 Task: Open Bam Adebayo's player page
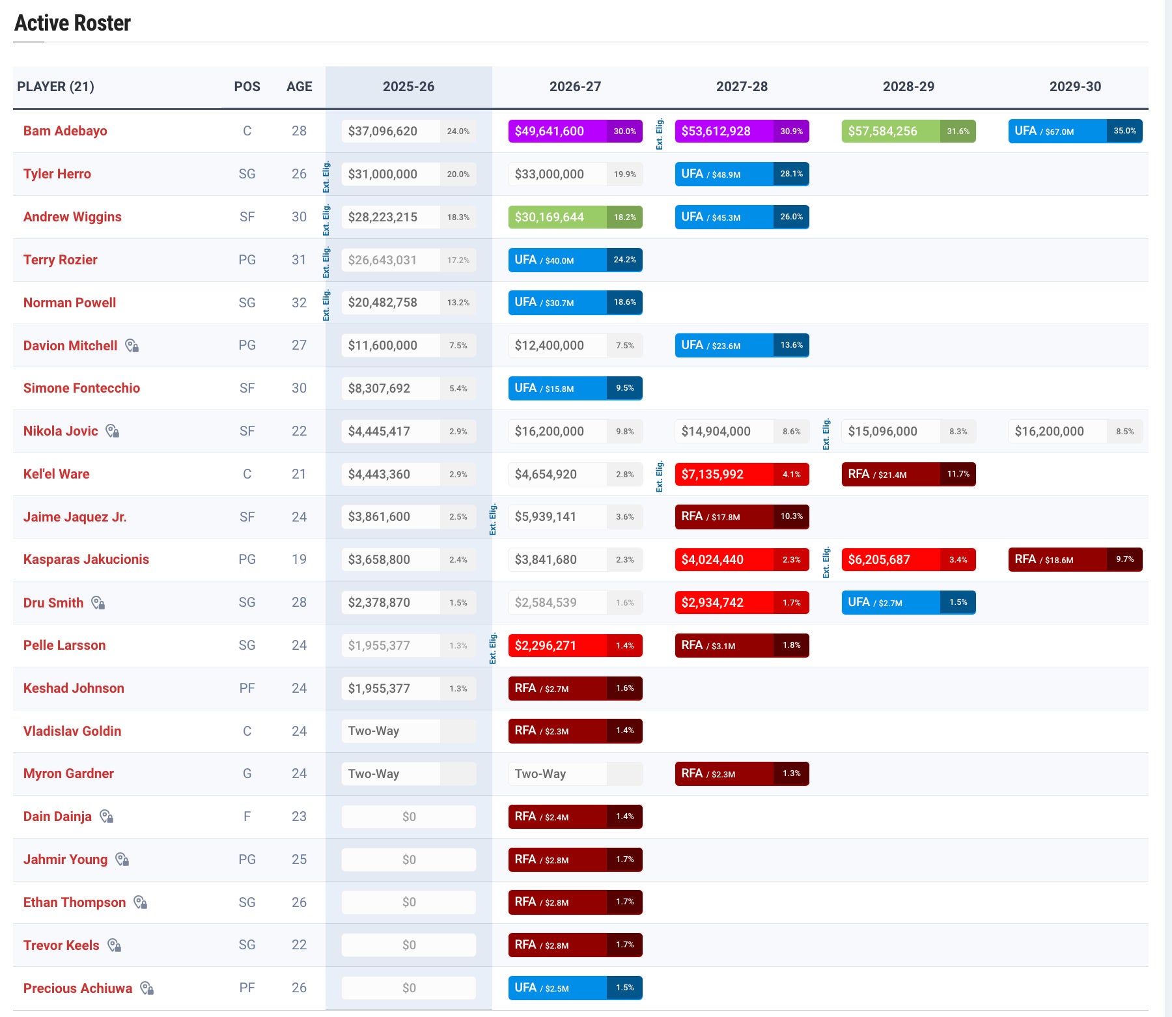[x=65, y=131]
